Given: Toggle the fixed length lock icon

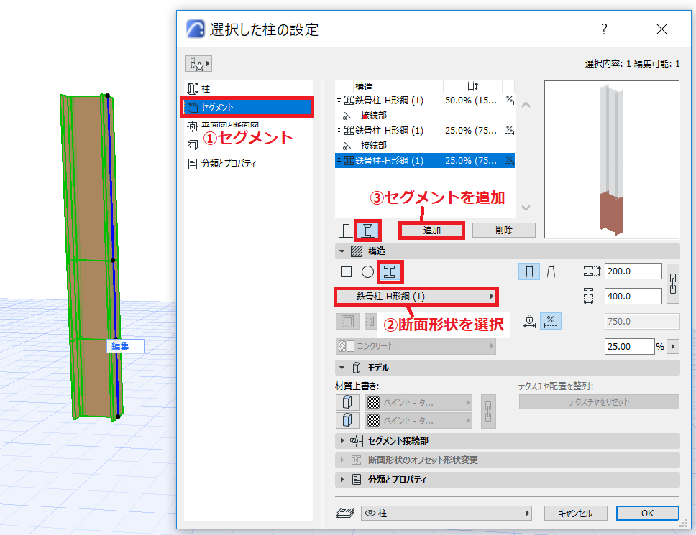Looking at the screenshot, I should [529, 321].
